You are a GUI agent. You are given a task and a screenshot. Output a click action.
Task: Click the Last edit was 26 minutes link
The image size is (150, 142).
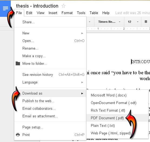pyautogui.click(x=133, y=13)
